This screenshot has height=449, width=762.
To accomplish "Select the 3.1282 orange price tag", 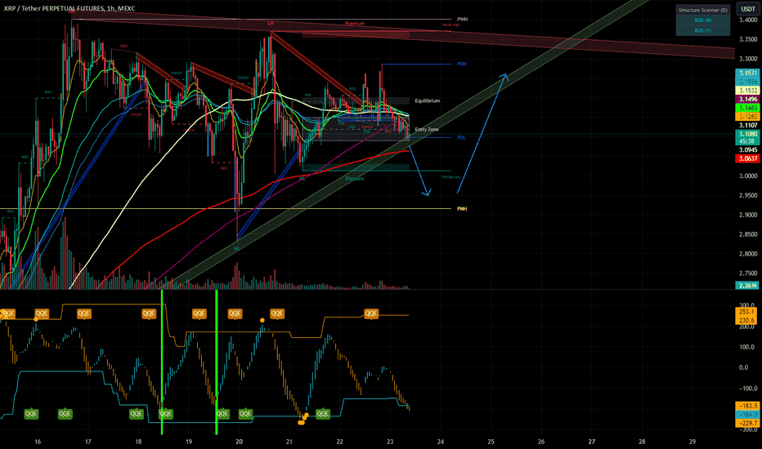I will [748, 117].
